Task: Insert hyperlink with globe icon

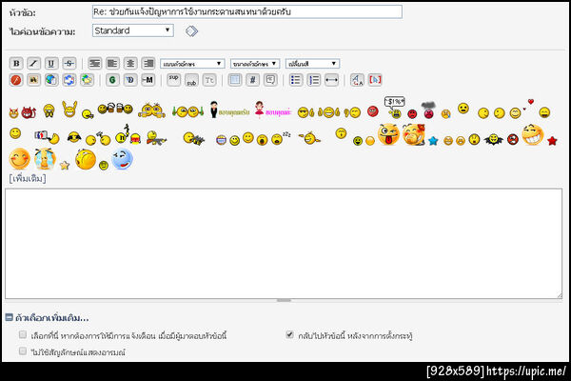Action: point(51,80)
